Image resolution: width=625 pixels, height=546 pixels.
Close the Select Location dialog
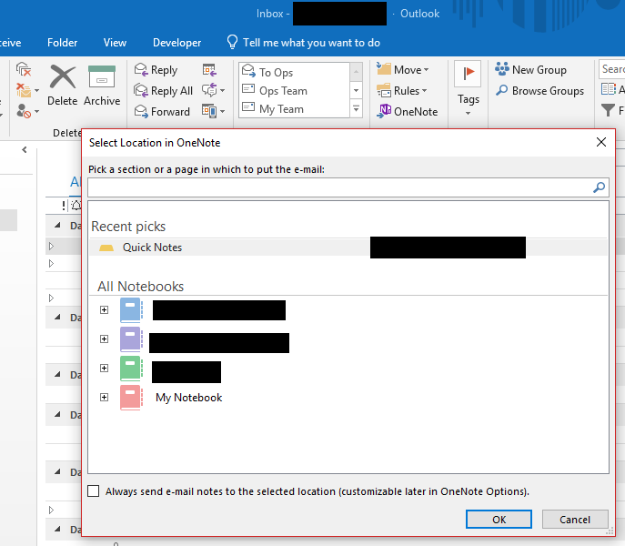coord(601,142)
